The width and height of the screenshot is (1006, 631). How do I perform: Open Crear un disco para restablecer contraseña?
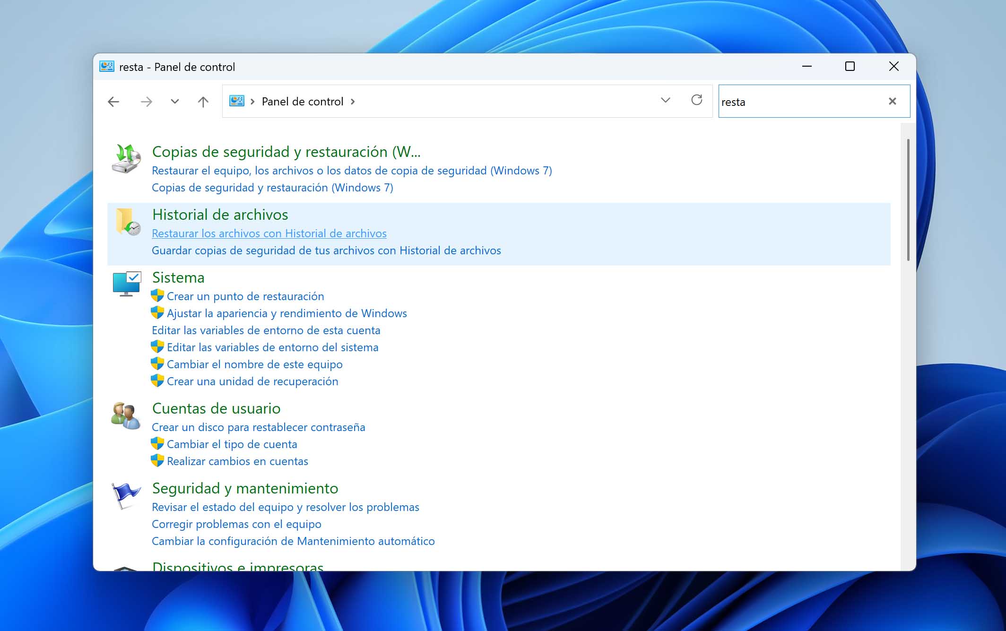(259, 427)
